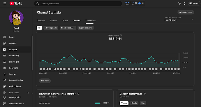The width and height of the screenshot is (201, 107).
Task: Select Live chip in Content performance
Action: pos(143,103)
